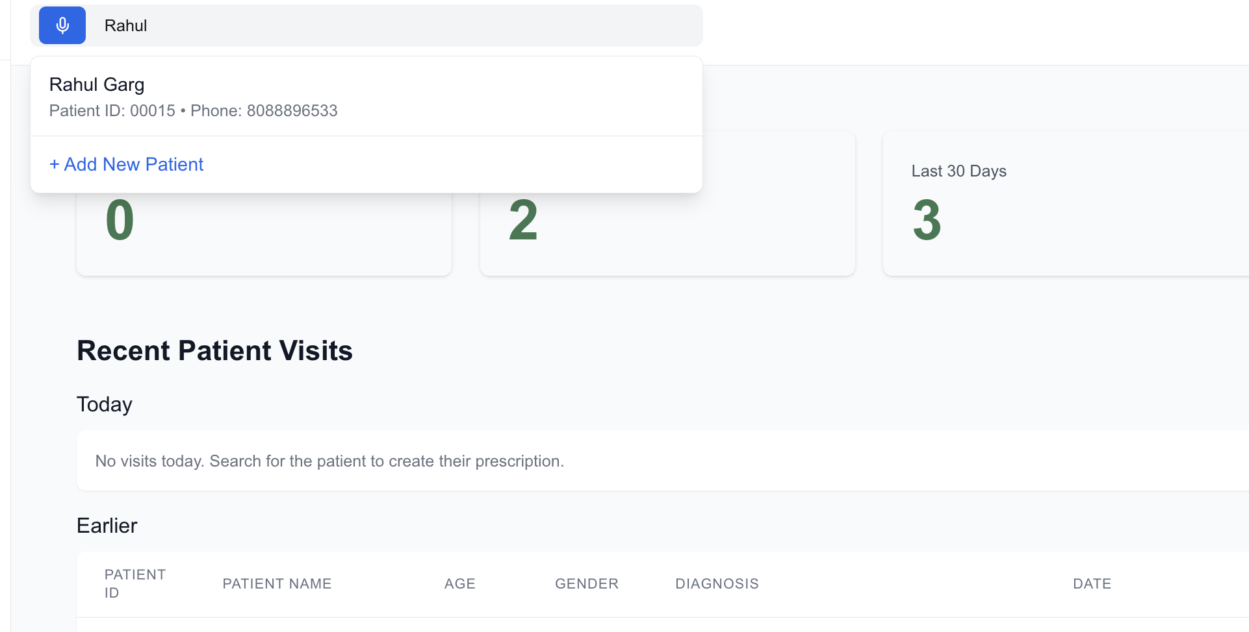Click the Today section label
The image size is (1249, 632).
coord(104,404)
